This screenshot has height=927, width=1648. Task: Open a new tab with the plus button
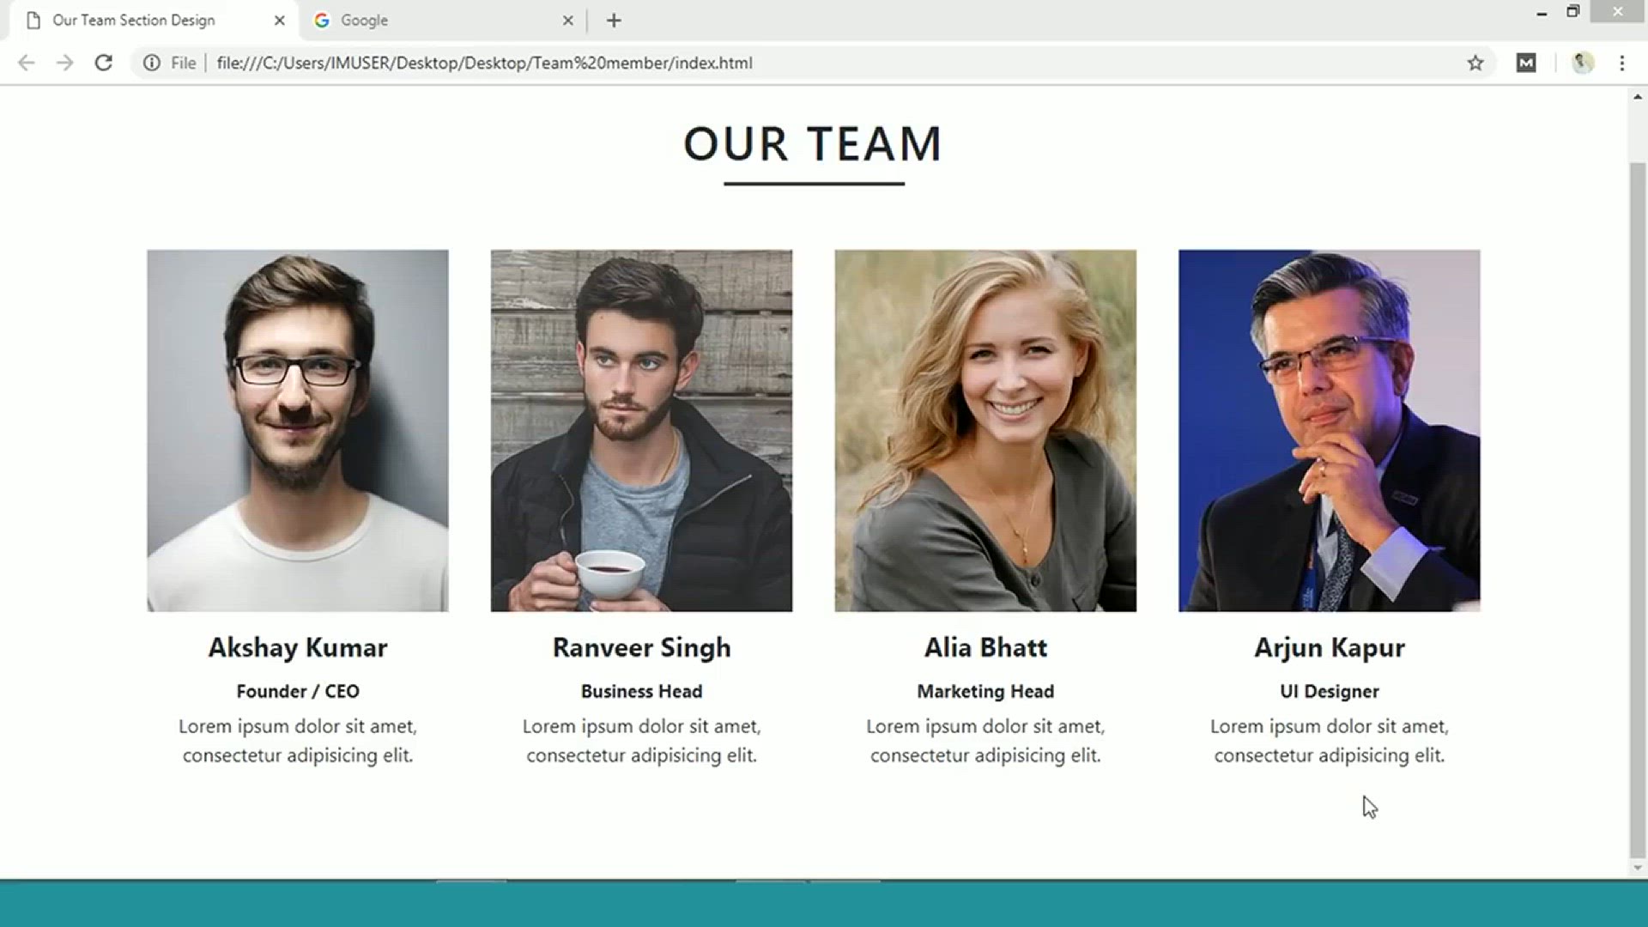[x=614, y=21]
